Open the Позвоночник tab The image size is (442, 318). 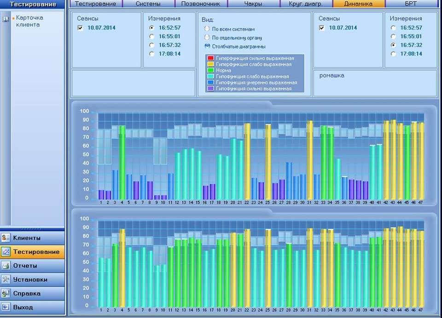pos(201,4)
